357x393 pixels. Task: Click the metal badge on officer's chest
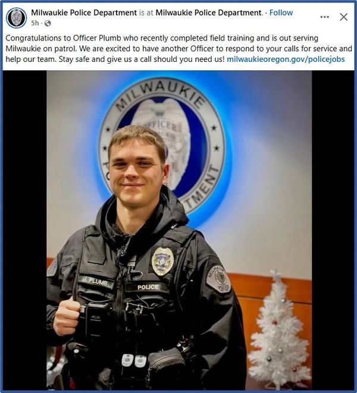[x=162, y=261]
